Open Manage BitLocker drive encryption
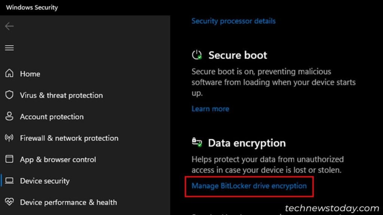 [x=249, y=186]
